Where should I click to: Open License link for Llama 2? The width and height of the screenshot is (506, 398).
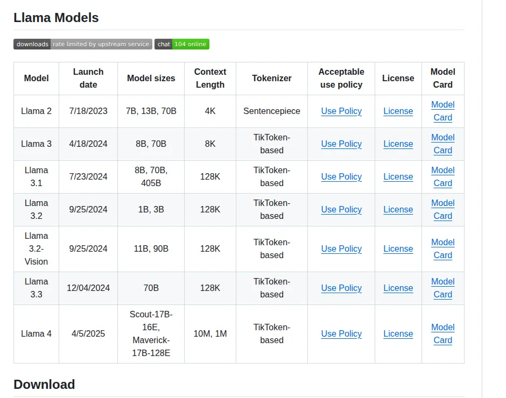tap(398, 111)
